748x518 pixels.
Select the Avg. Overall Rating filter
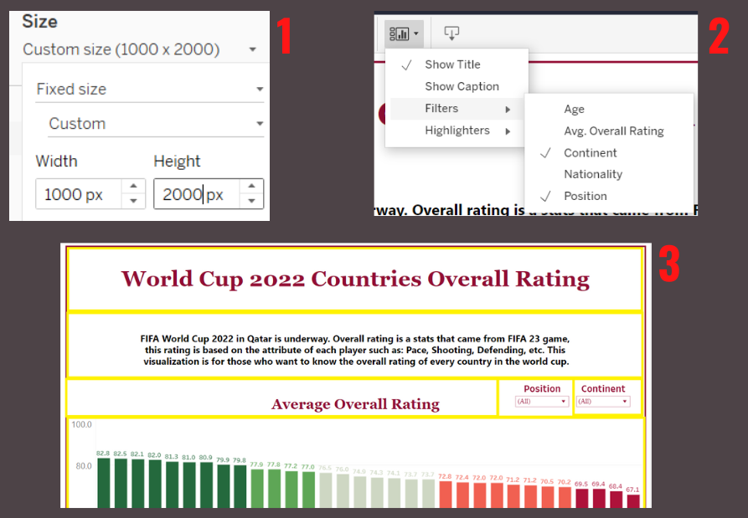(613, 131)
